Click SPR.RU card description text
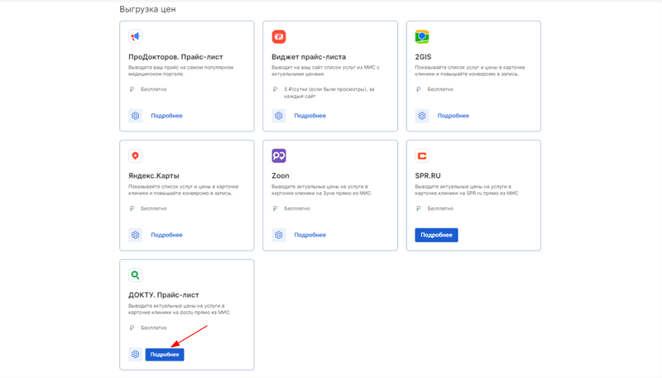Screen dimensions: 662x378 tap(467, 190)
